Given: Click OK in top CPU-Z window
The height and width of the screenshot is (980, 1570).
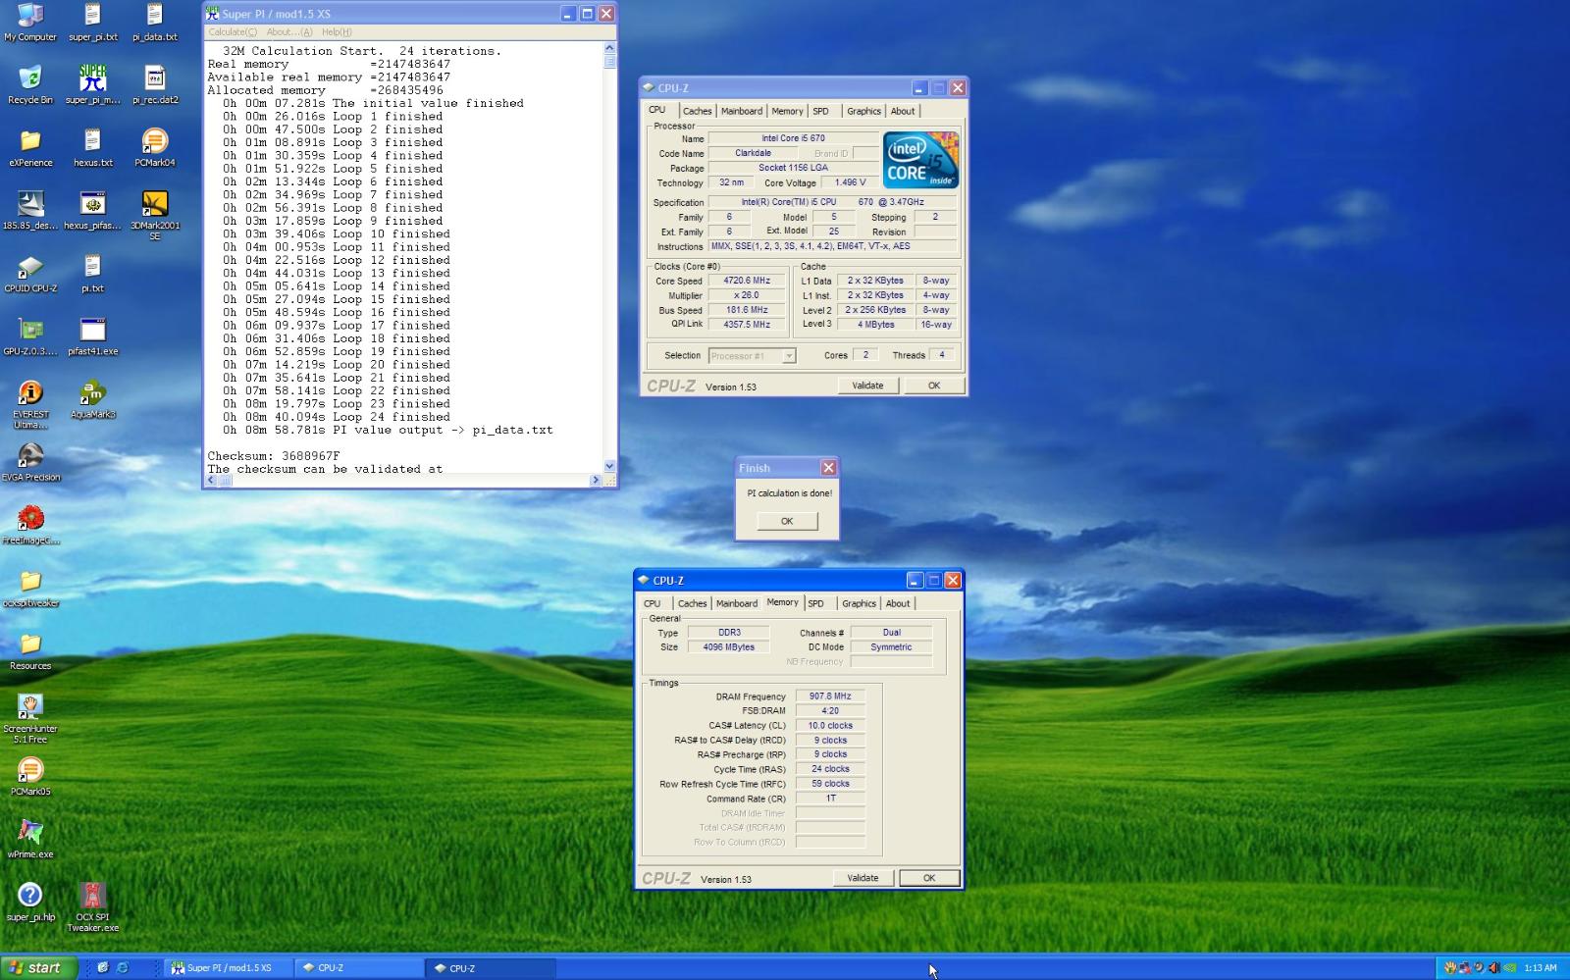Looking at the screenshot, I should tap(933, 386).
